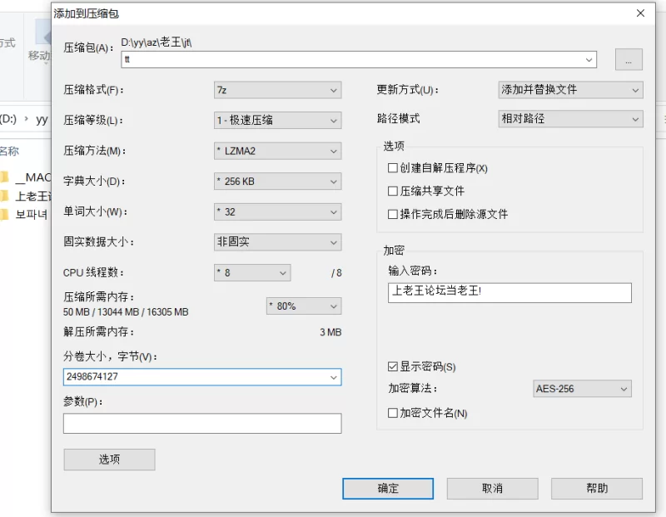Click the browse button next to archive path

(x=629, y=59)
